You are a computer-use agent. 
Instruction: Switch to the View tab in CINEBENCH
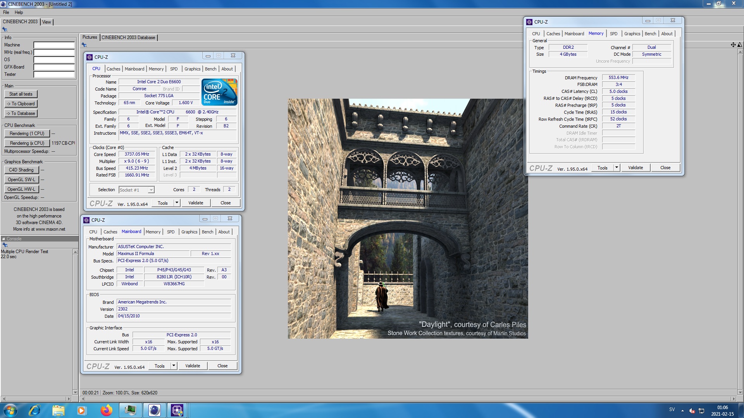[x=46, y=22]
